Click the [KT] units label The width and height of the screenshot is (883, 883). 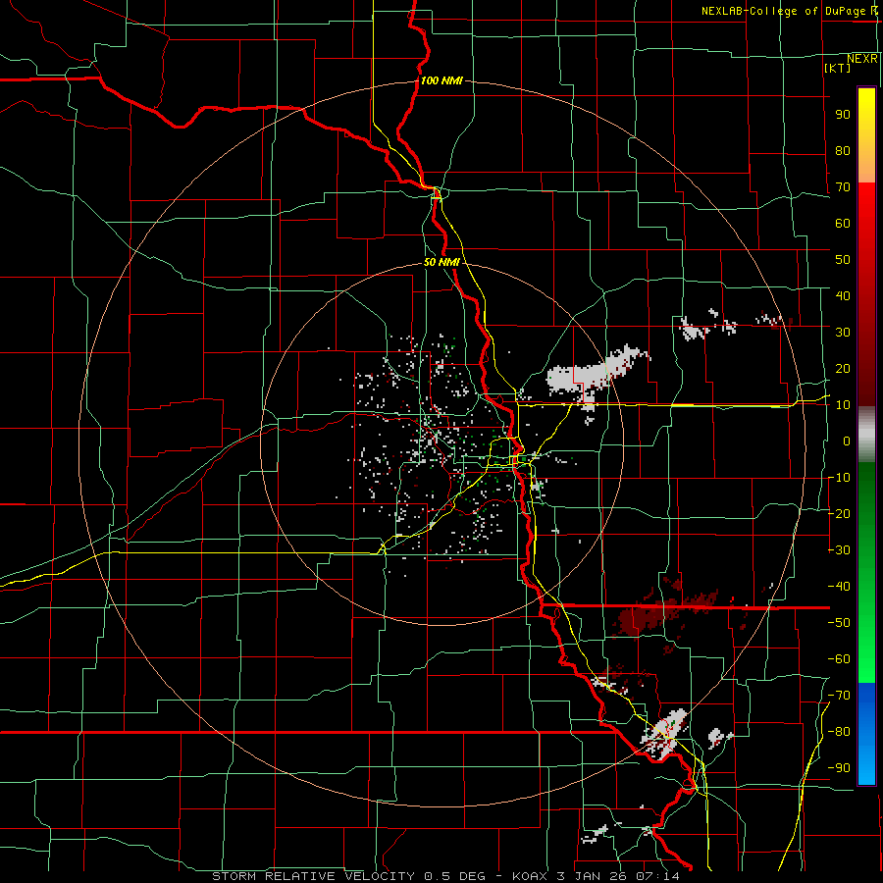pos(838,68)
